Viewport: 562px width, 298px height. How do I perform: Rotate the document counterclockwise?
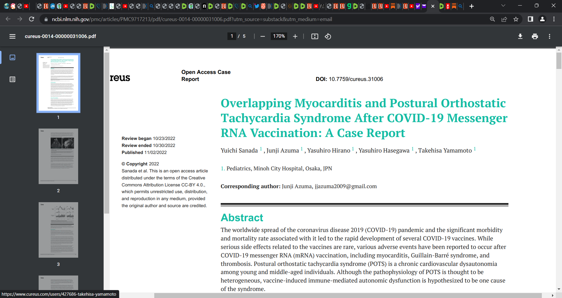[328, 36]
